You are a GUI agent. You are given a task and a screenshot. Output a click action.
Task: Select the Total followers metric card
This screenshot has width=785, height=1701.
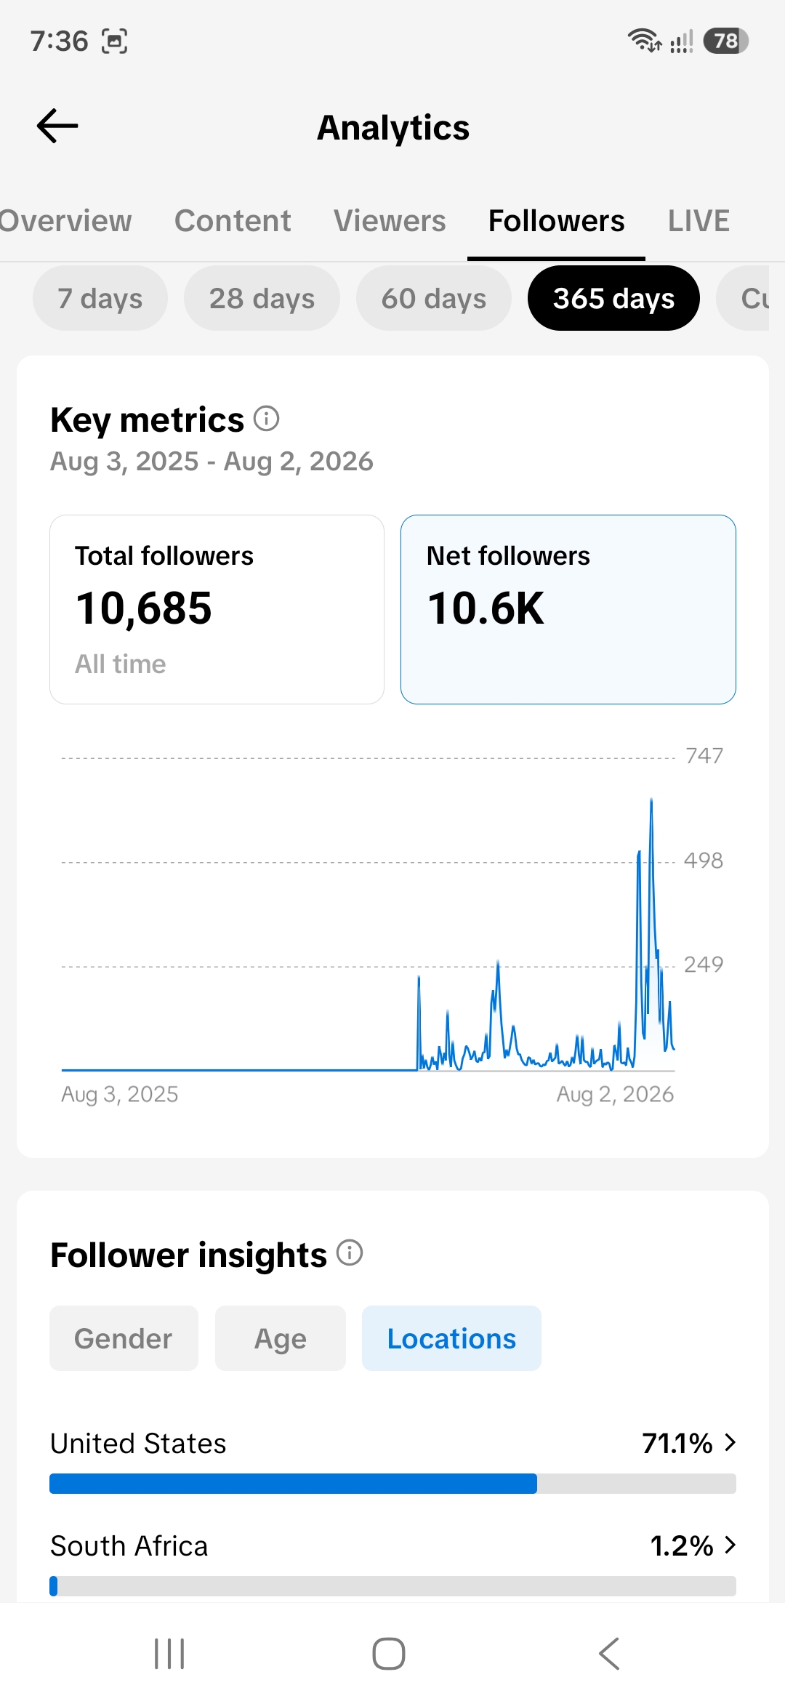(217, 609)
